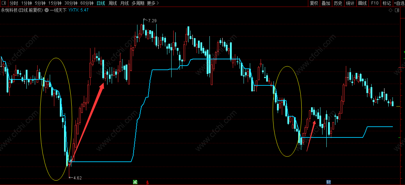The width and height of the screenshot is (405, 185).
Task: Select the 5分钟 period tab
Action: [40, 3]
